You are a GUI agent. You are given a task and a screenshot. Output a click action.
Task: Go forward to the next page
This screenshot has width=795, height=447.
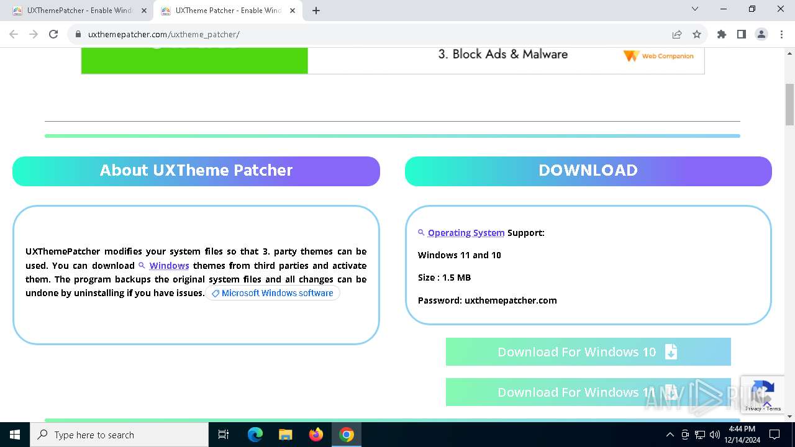34,34
